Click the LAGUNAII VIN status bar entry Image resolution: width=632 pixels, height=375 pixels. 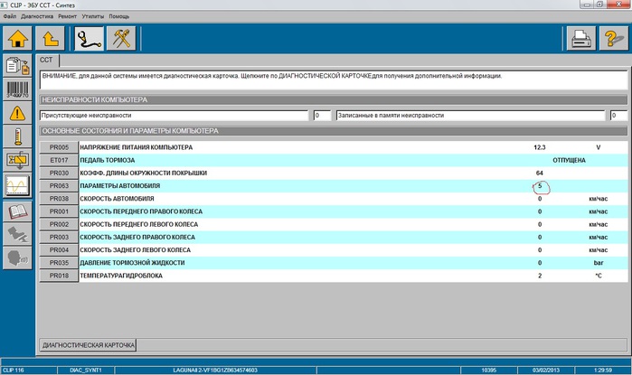click(x=215, y=370)
